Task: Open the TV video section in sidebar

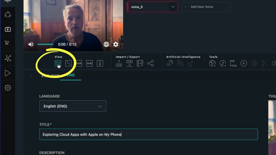Action: pyautogui.click(x=8, y=29)
